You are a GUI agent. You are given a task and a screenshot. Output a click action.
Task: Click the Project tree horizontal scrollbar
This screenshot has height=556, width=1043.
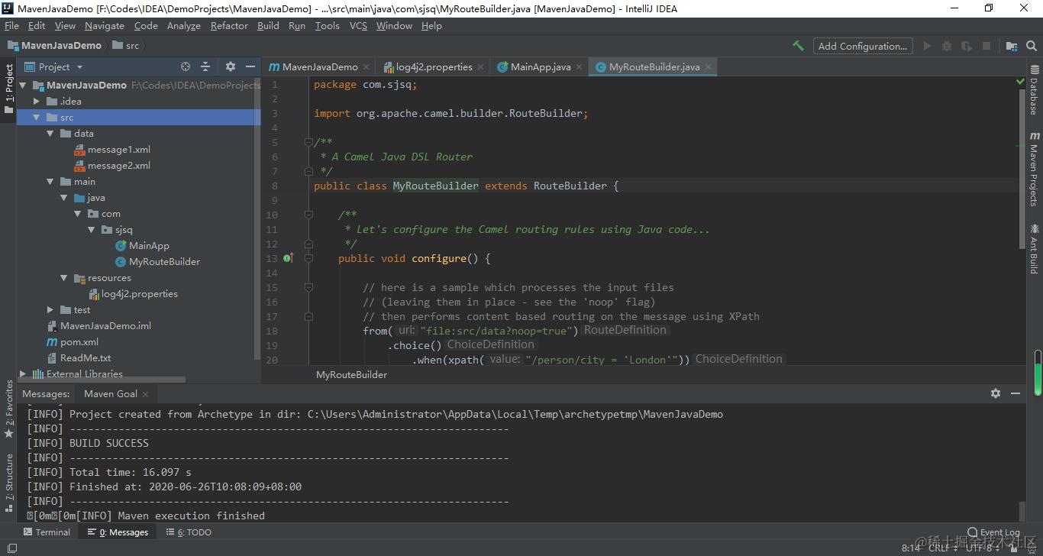102,379
